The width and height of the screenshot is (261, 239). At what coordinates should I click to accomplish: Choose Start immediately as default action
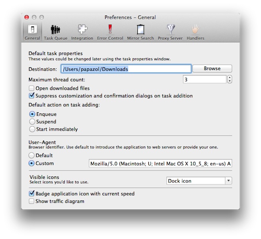point(32,129)
